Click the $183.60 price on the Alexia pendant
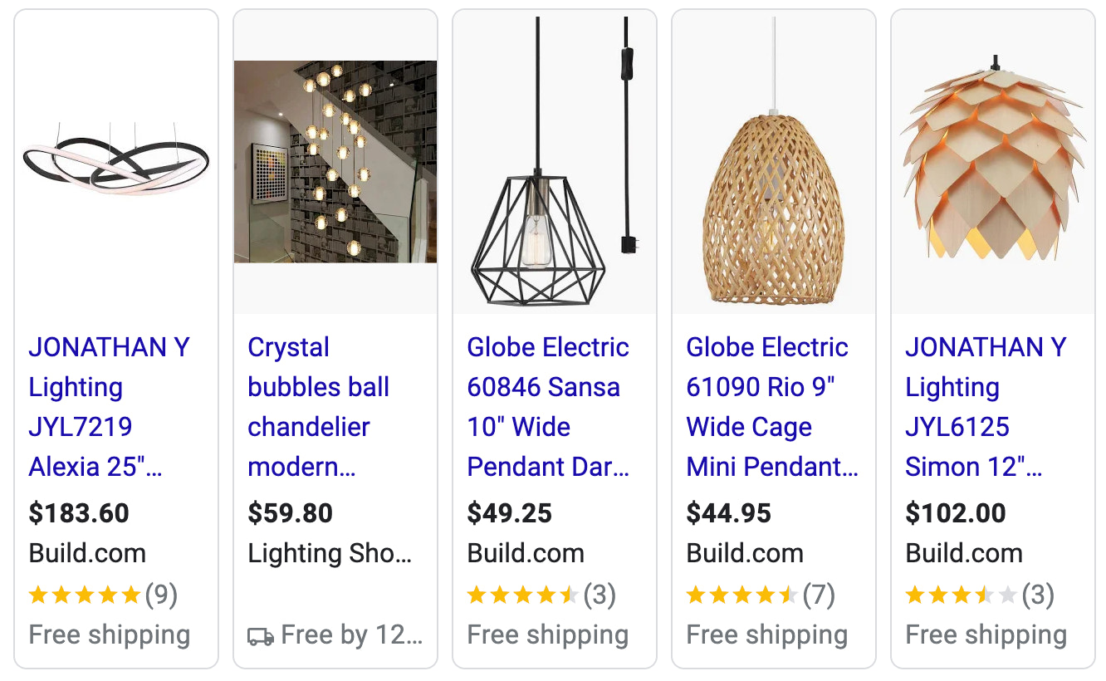Image resolution: width=1106 pixels, height=681 pixels. 79,513
